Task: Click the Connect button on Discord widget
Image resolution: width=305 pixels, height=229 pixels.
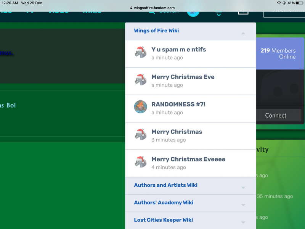Action: [x=275, y=115]
